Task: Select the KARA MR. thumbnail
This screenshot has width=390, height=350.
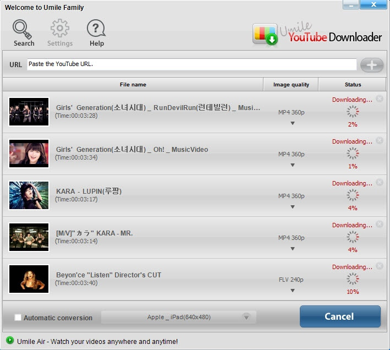Action: pos(29,237)
